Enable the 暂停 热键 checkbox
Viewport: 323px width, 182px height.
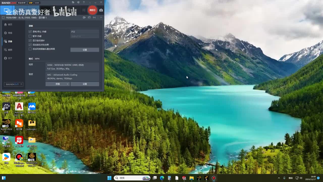(30, 36)
